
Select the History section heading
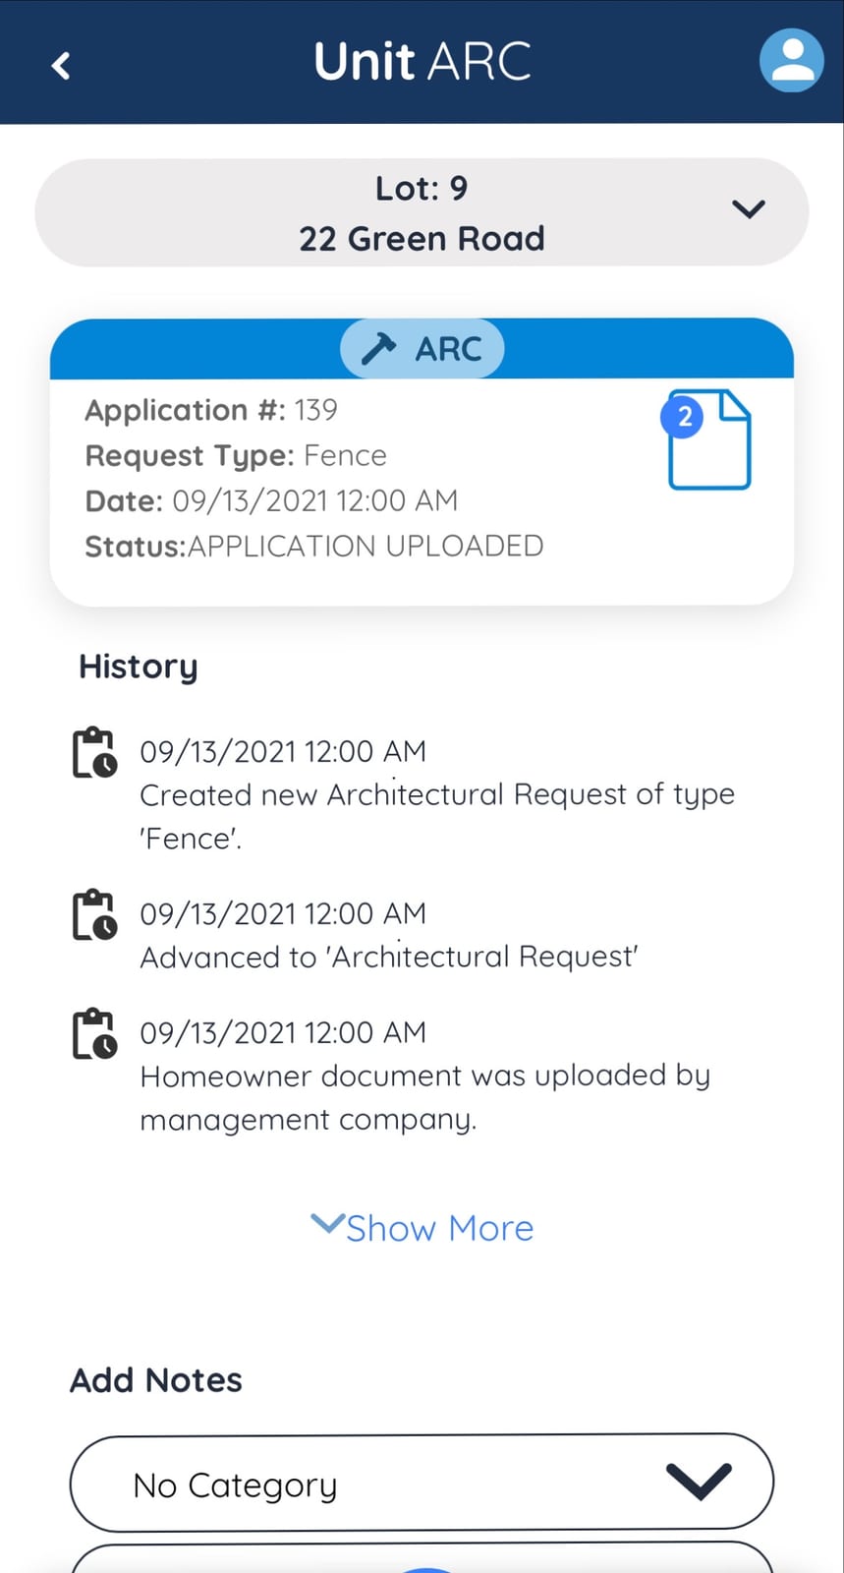click(x=139, y=667)
